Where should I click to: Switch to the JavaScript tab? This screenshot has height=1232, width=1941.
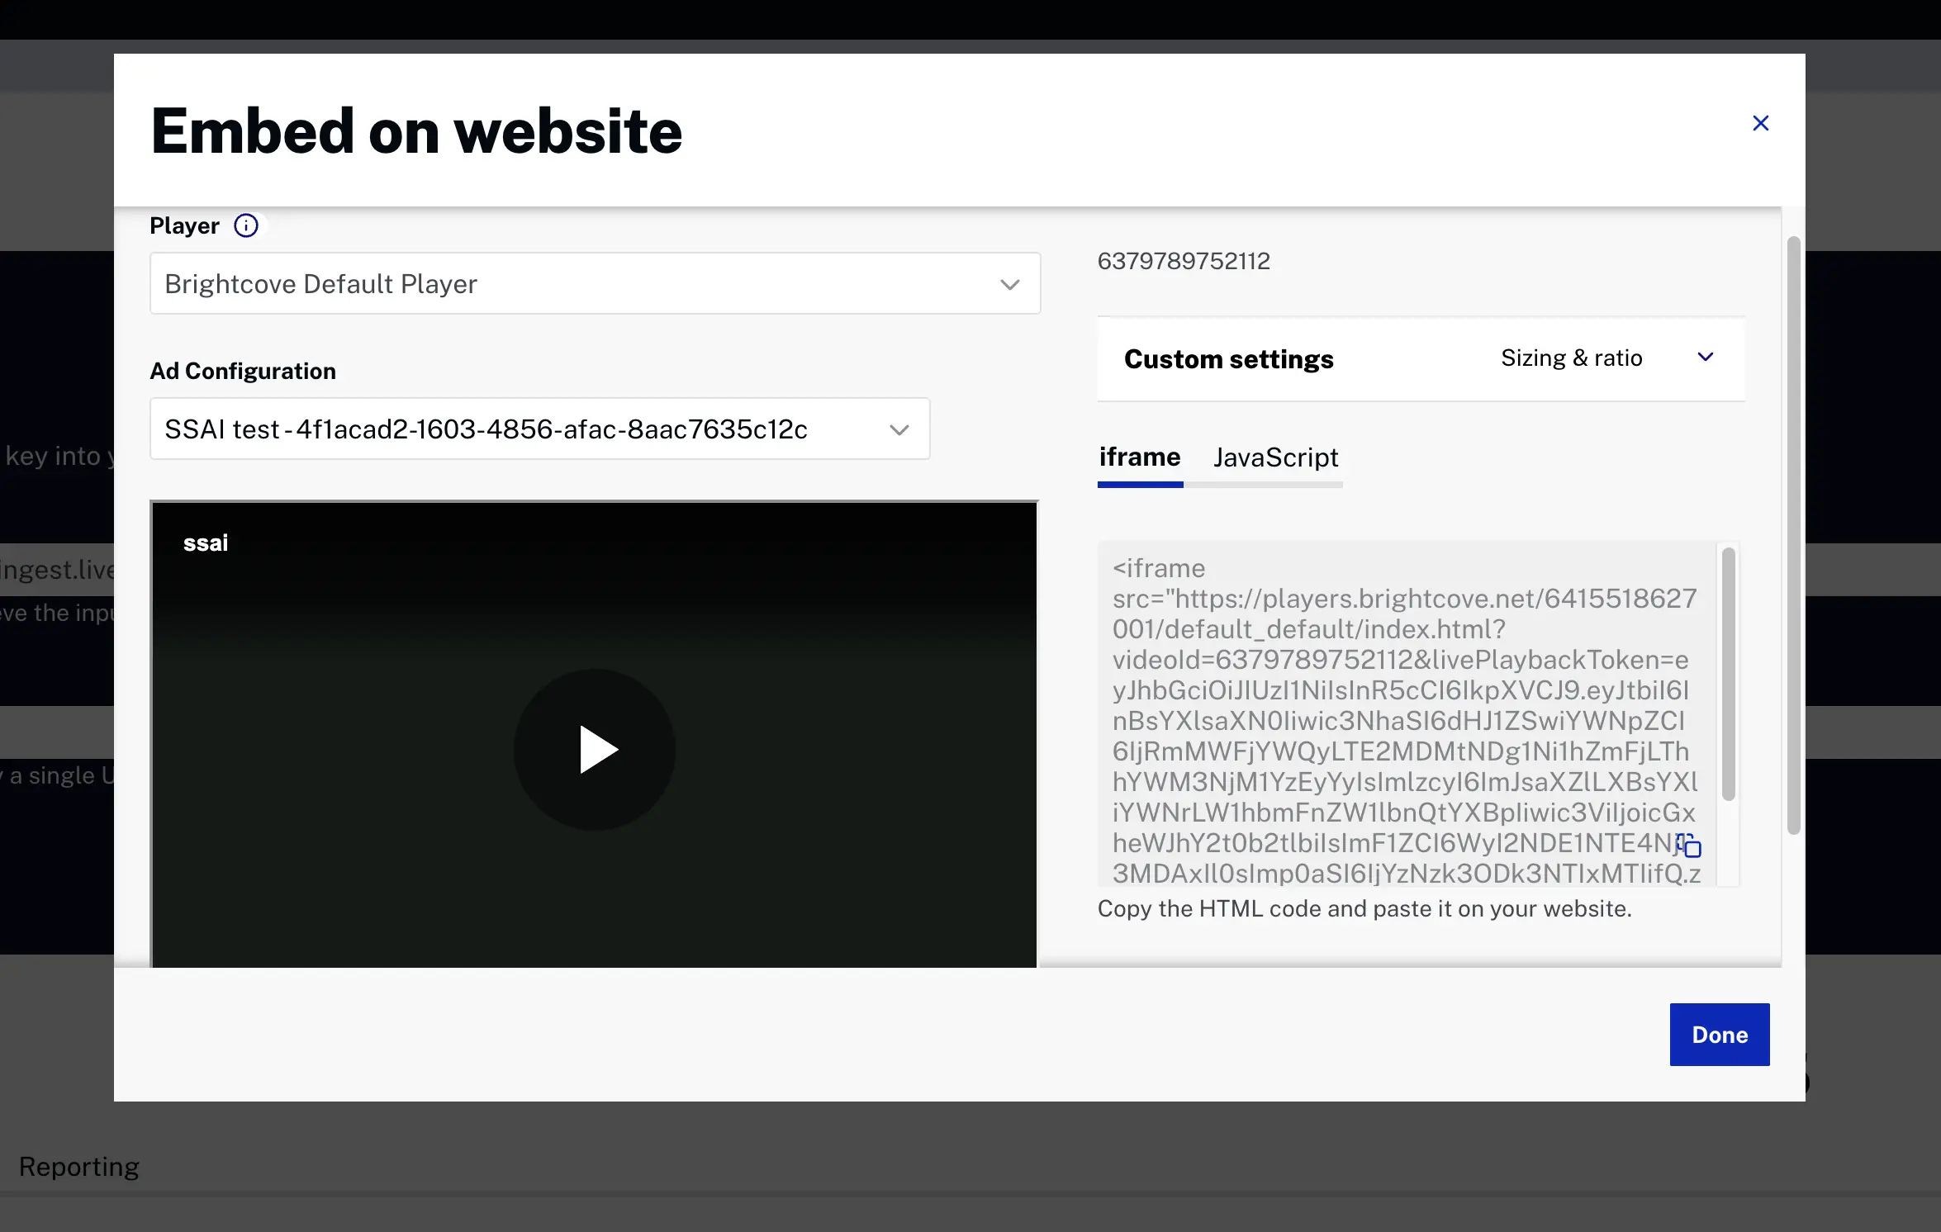[x=1275, y=457]
